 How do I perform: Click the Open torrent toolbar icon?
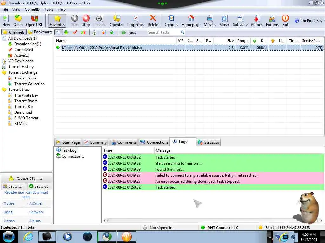click(x=18, y=21)
